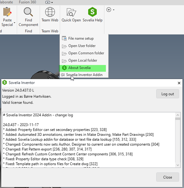Screen dimensions: 184x188
Task: Click 'Logged in as Børre Hartviksen.' text
Action: tap(27, 96)
